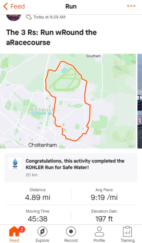The height and width of the screenshot is (243, 142).
Task: Tap the KOHLER water drop challenge icon
Action: [x=15, y=164]
